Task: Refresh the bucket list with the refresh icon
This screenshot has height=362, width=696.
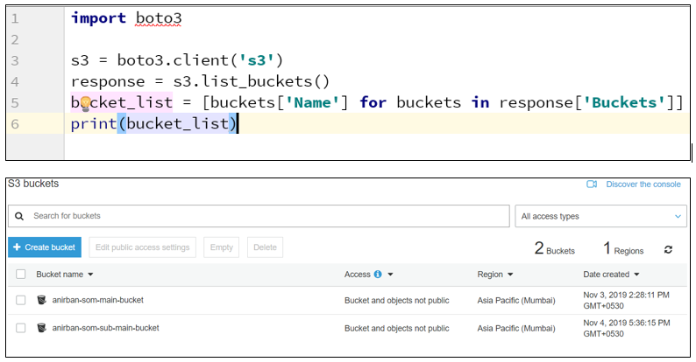Action: [668, 249]
